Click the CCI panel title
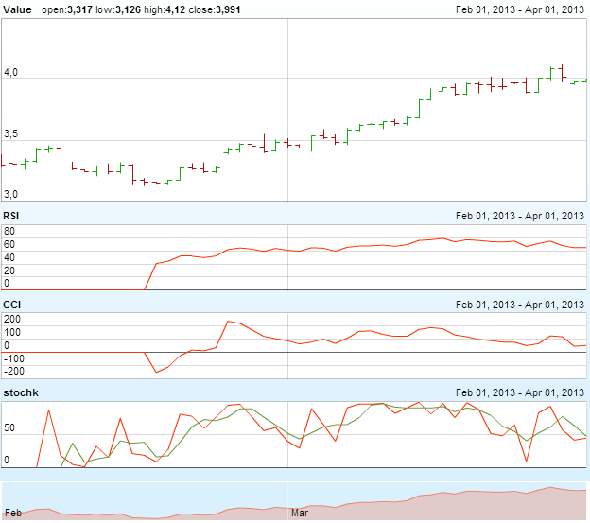The width and height of the screenshot is (590, 523). pyautogui.click(x=12, y=305)
